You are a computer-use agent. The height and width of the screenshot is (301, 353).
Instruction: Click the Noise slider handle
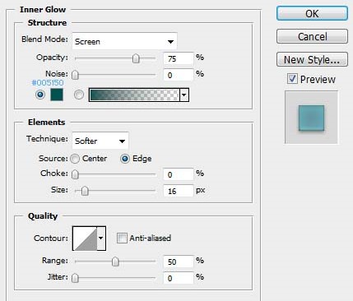(x=75, y=75)
